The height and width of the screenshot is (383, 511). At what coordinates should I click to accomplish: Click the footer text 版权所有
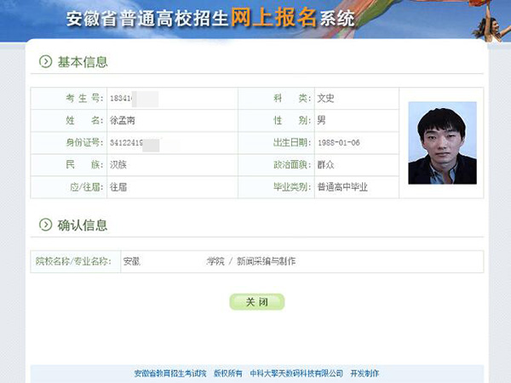click(x=228, y=374)
